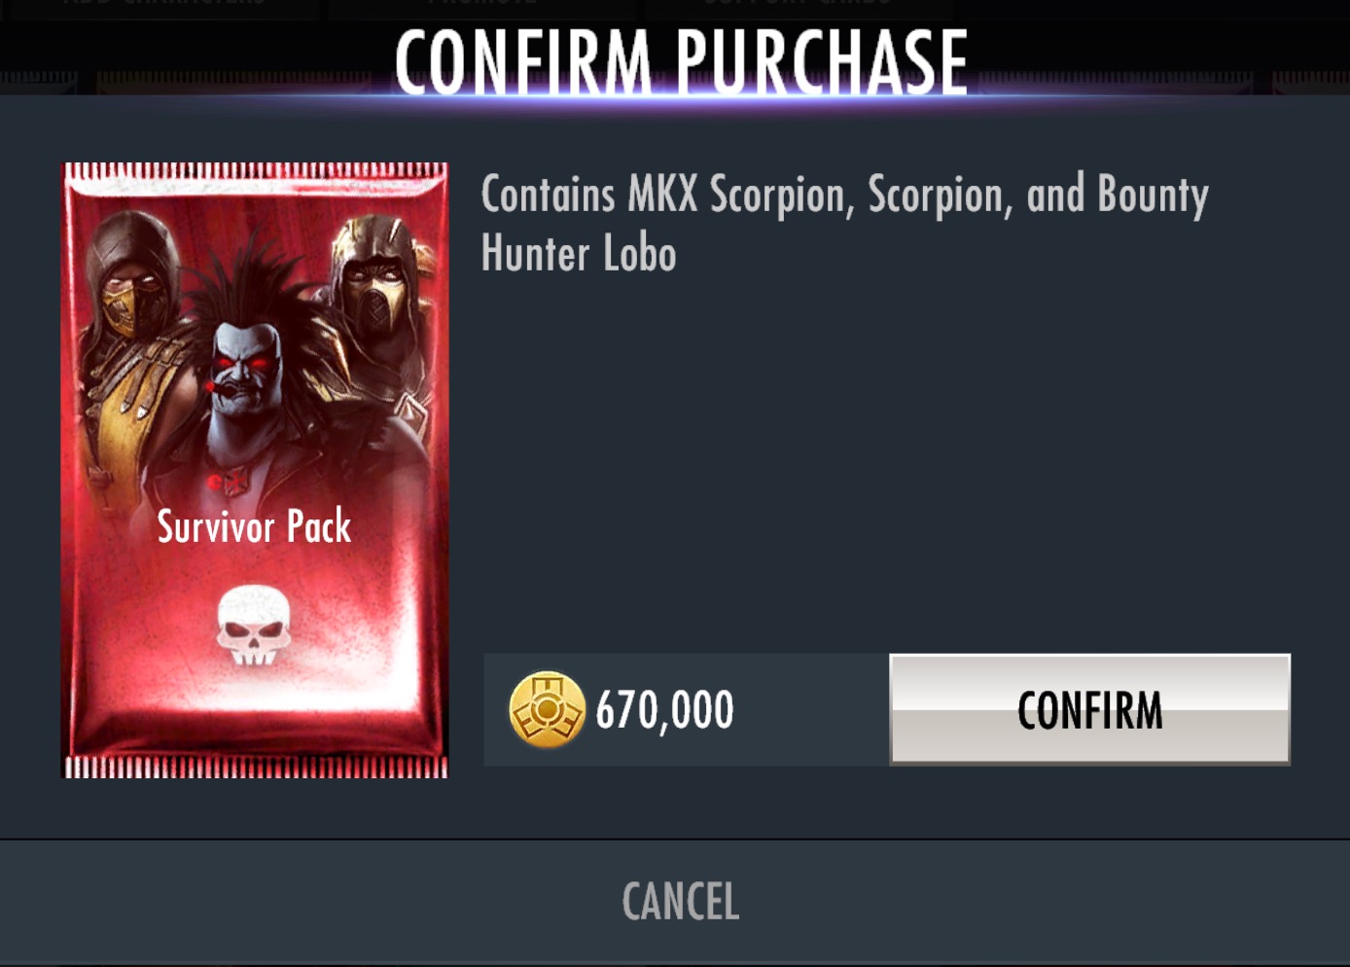Click the pack contents description text

pos(844,224)
